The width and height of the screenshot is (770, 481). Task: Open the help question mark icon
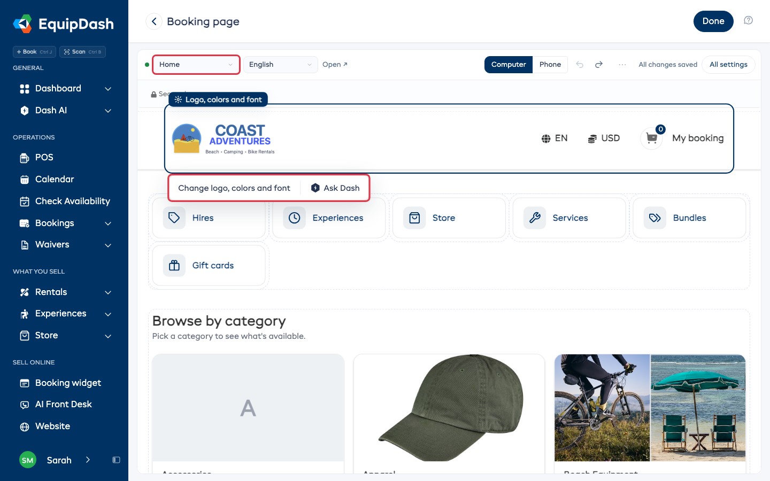click(749, 20)
